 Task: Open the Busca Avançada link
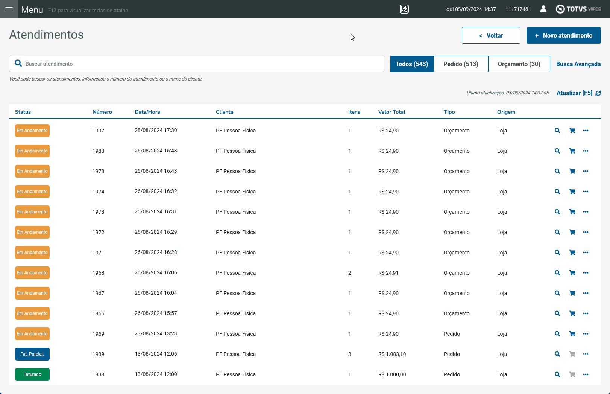578,64
